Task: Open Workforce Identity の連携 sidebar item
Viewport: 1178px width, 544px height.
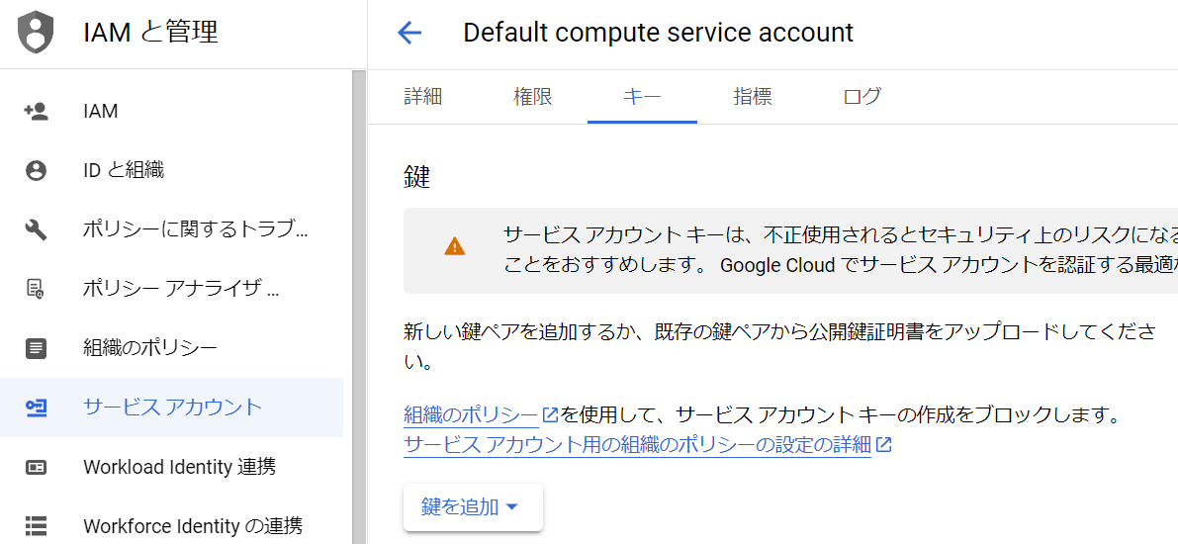Action: pos(171,525)
